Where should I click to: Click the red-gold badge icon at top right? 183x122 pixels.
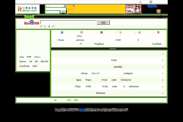(159, 11)
